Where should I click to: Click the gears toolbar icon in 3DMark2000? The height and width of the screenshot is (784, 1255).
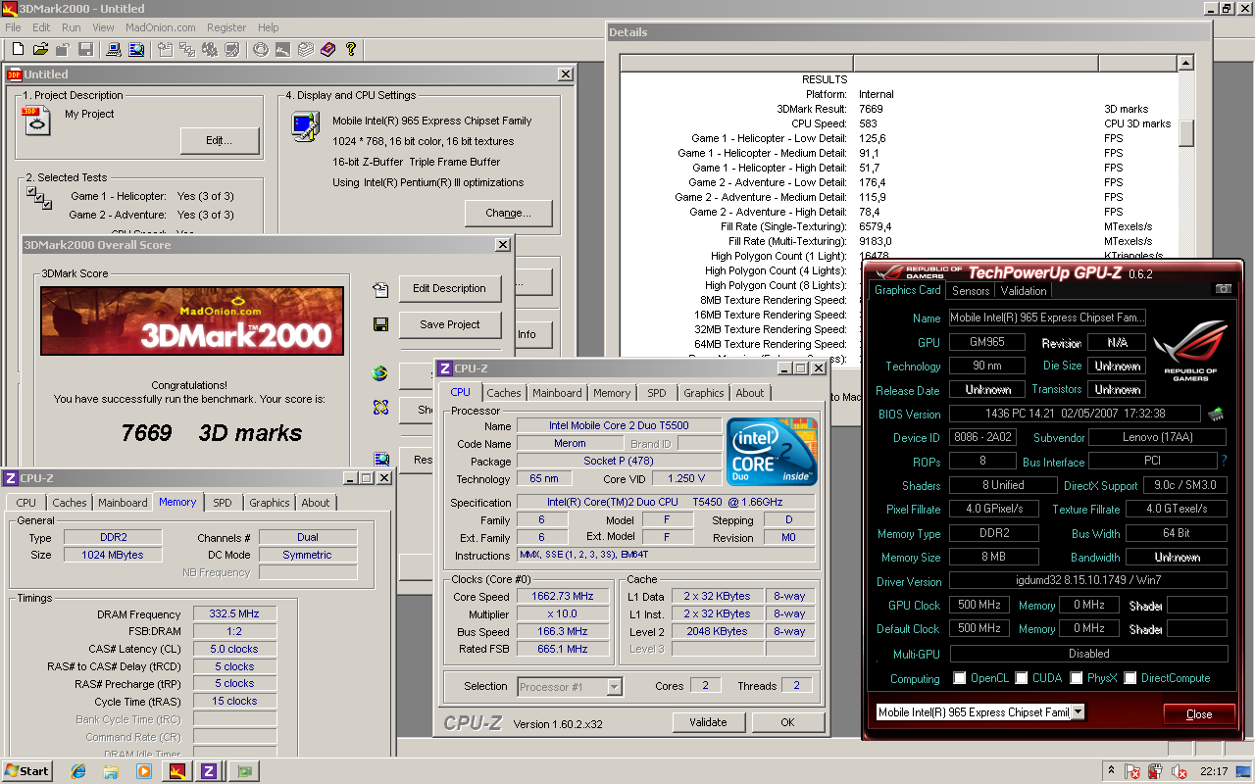[x=211, y=49]
